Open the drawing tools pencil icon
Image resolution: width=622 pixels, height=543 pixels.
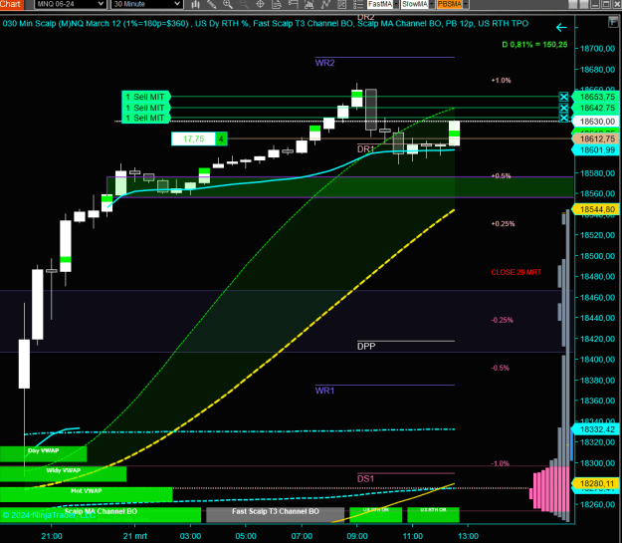211,4
